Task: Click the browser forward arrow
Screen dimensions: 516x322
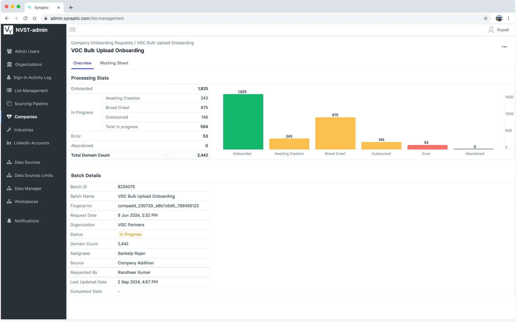Action: coord(16,18)
